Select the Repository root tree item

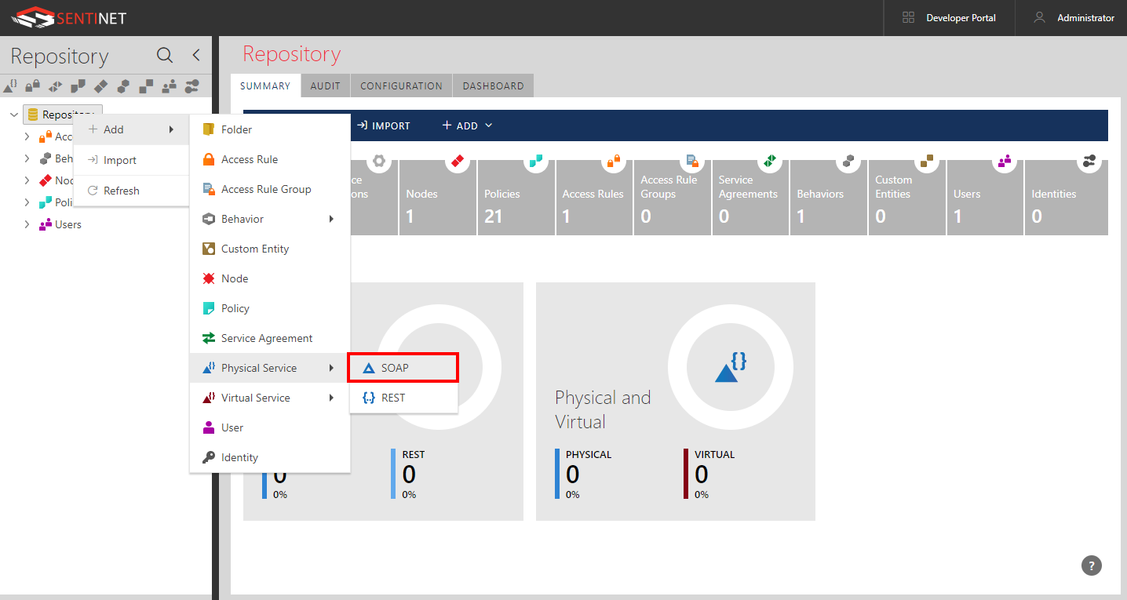(x=62, y=115)
